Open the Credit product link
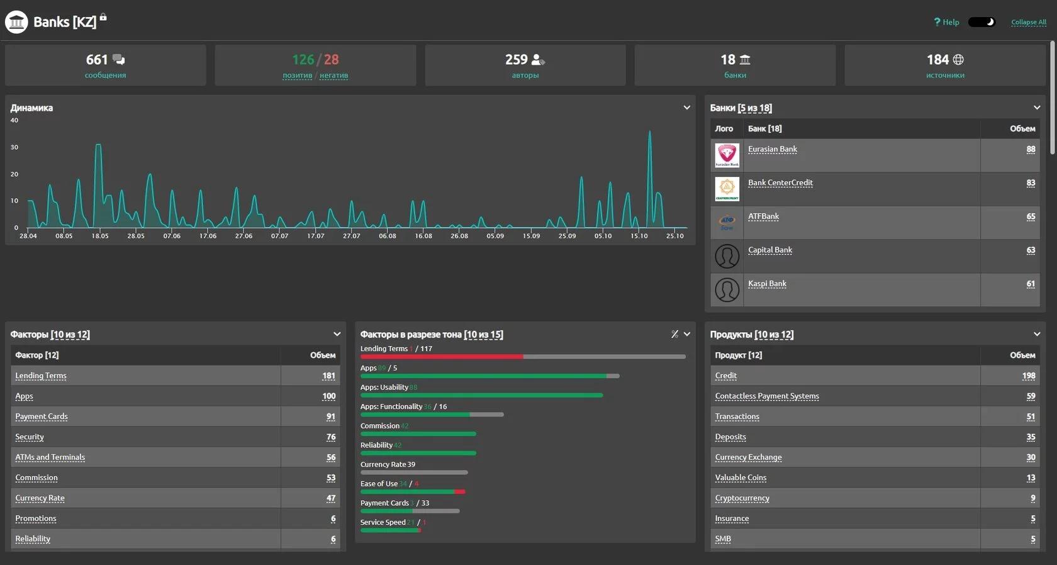1057x565 pixels. coord(725,376)
